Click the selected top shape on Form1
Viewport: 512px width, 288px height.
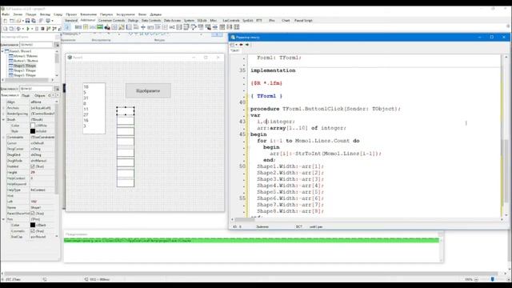[x=126, y=111]
